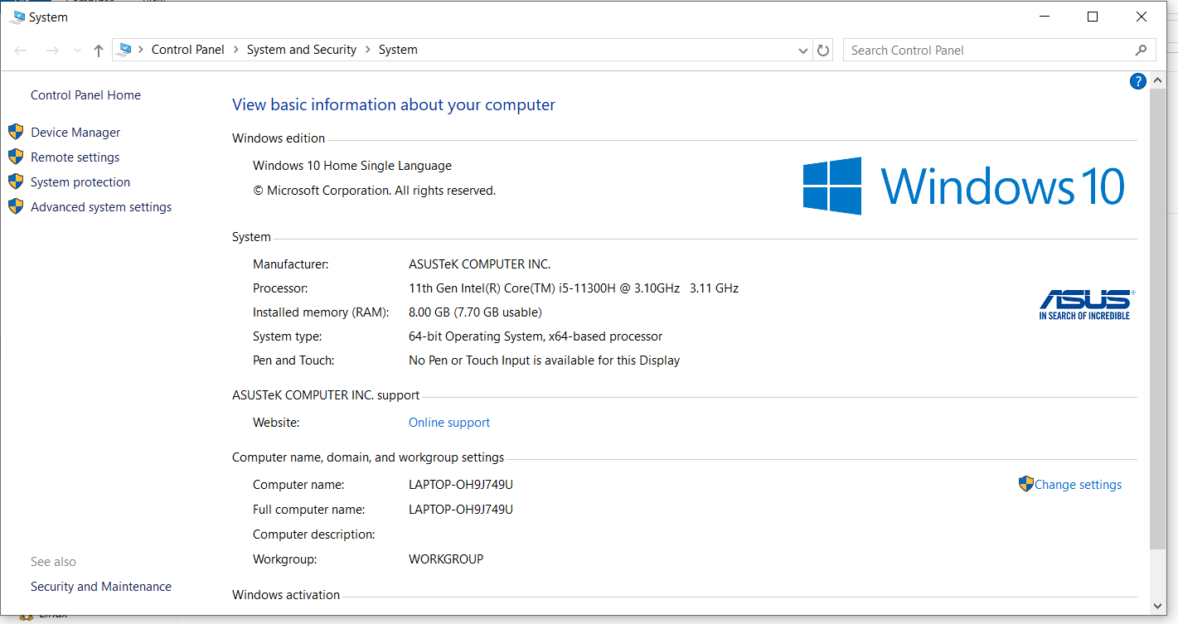Click the "Website:" label

click(x=276, y=423)
